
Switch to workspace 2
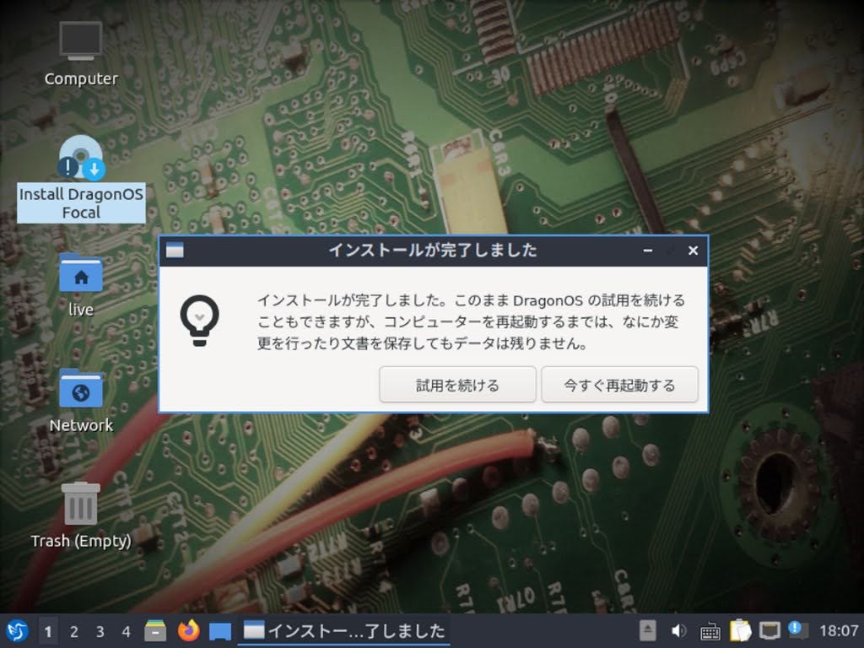coord(73,630)
